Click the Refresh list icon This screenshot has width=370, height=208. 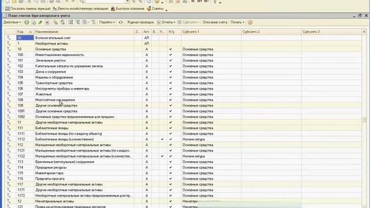121,23
